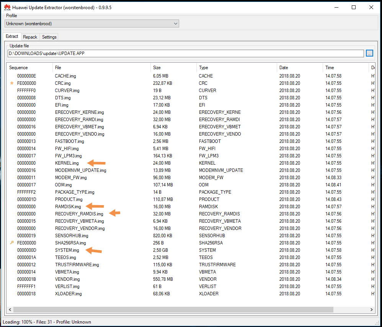Click the 2,58 GB size value
The height and width of the screenshot is (327, 382).
pyautogui.click(x=160, y=250)
